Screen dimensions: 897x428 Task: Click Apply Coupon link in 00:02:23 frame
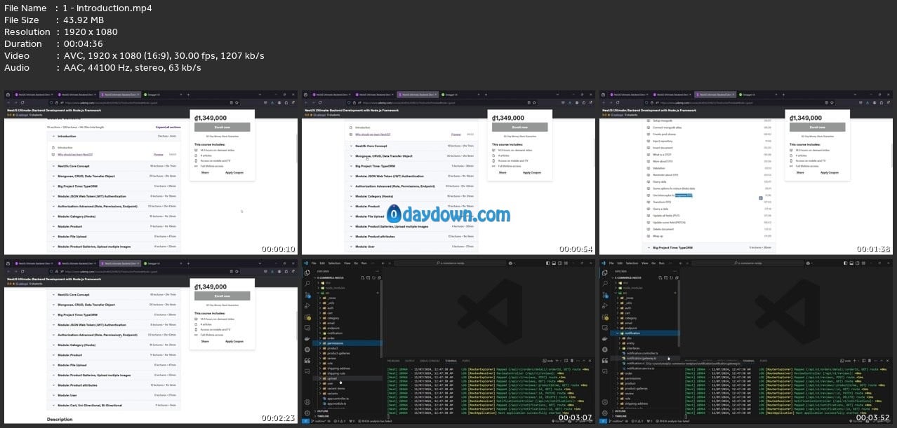pyautogui.click(x=234, y=341)
